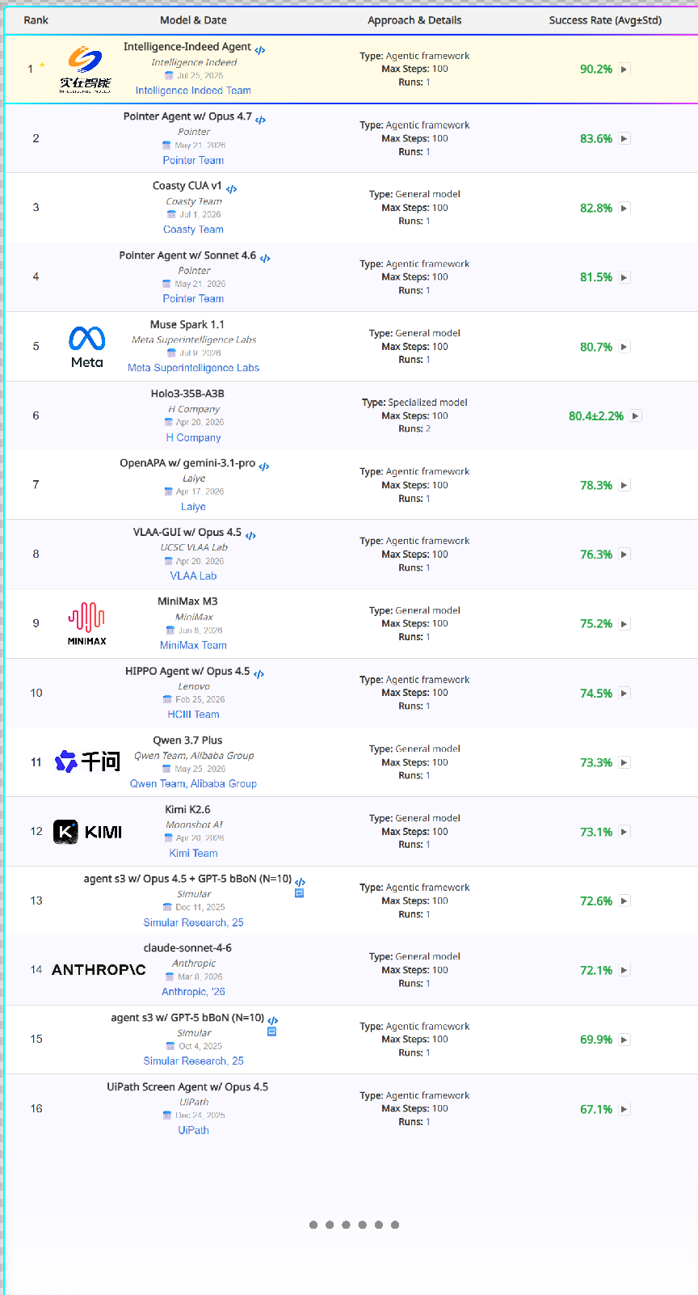Expand details arrow next to 90.2% score
The image size is (698, 1295).
coord(624,70)
